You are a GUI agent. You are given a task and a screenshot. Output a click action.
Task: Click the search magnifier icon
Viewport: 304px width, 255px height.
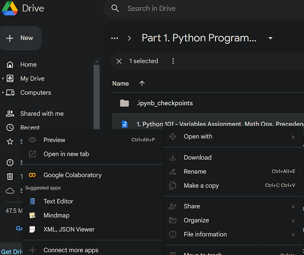tap(115, 9)
